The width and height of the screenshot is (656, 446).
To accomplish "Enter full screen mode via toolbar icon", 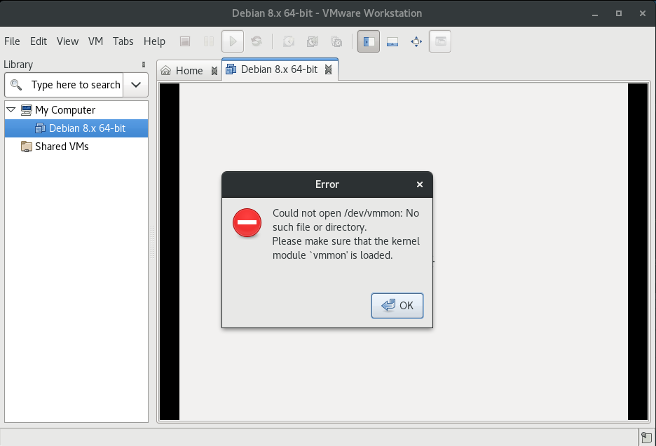I will [x=416, y=41].
